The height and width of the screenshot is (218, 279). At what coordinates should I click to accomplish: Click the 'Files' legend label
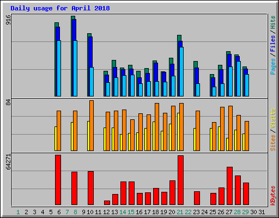(x=272, y=44)
